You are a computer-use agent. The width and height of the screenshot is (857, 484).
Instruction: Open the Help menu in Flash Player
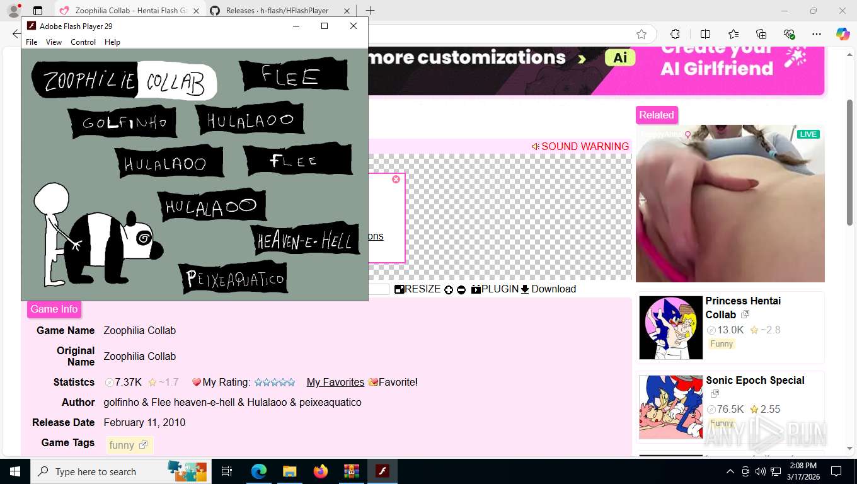pos(112,42)
